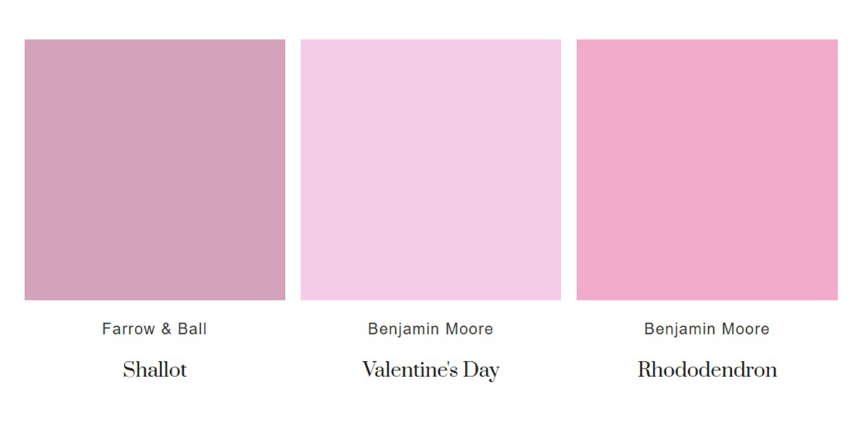Select the title text Shallot
This screenshot has height=430, width=861.
(x=155, y=370)
